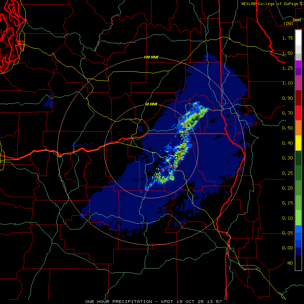Screen dimensions: 304x304
Task: Click the 1.10 legend value
Action: click(x=287, y=83)
